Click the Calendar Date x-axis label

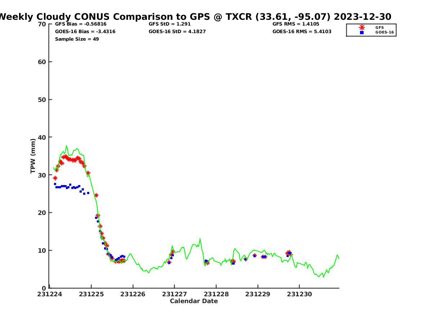click(x=194, y=301)
